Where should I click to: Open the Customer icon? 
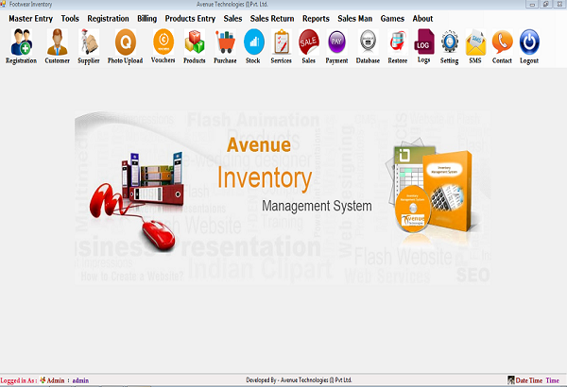click(x=57, y=46)
